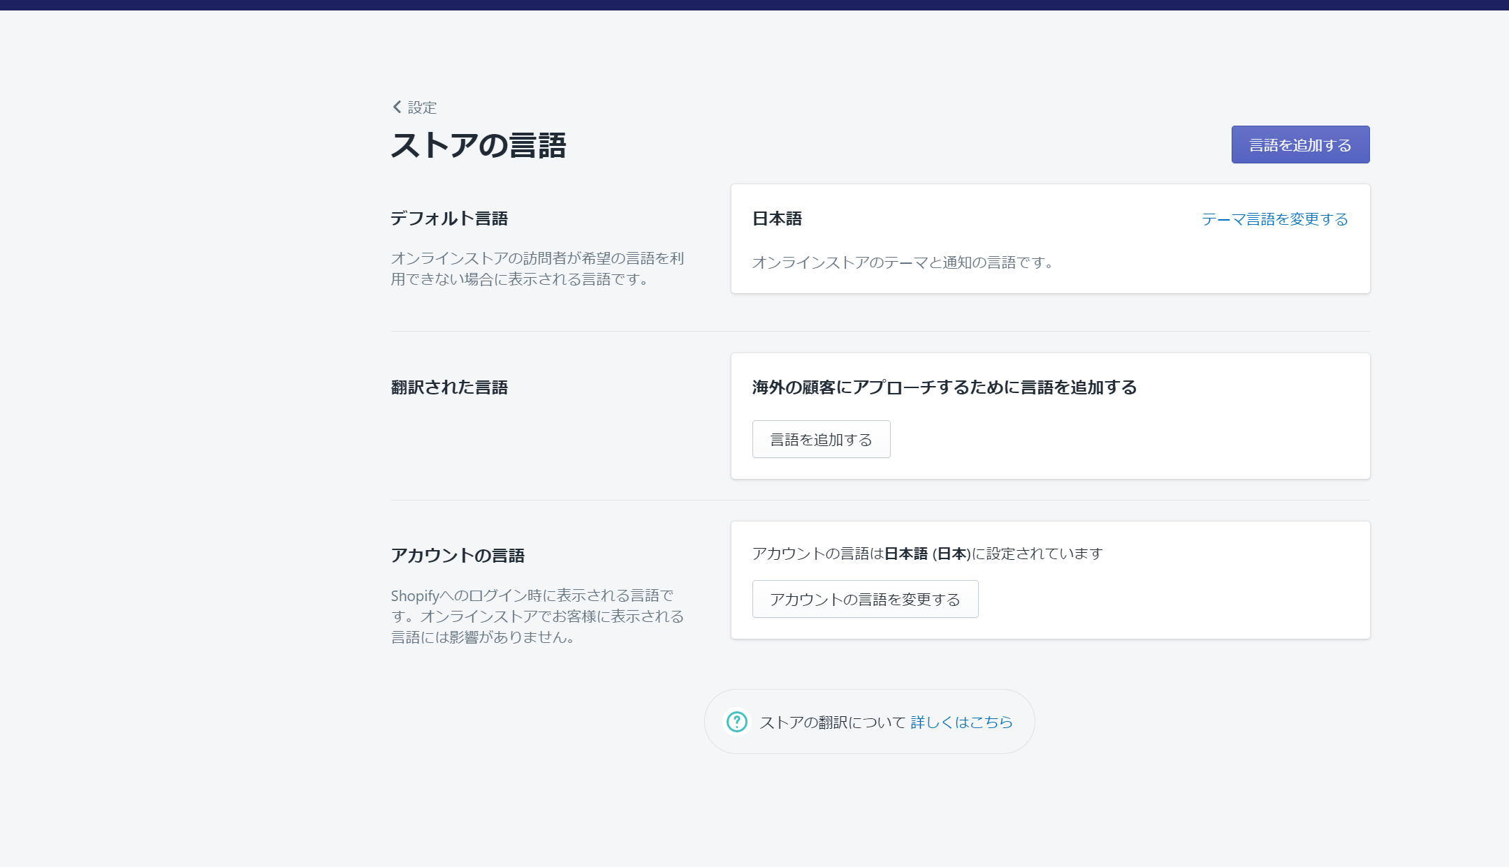This screenshot has height=867, width=1509.
Task: Click the default language description paragraph
Action: click(x=537, y=269)
